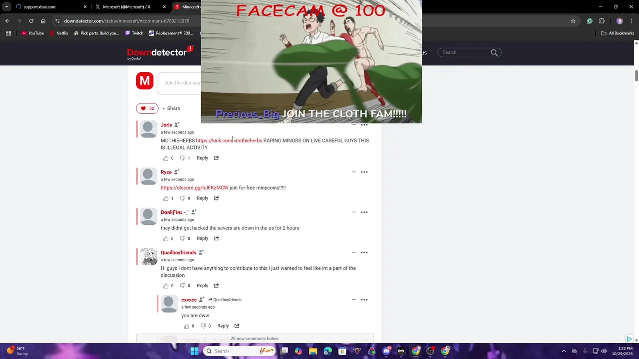Open the All Bookmarks folder
The height and width of the screenshot is (359, 639).
pyautogui.click(x=618, y=33)
